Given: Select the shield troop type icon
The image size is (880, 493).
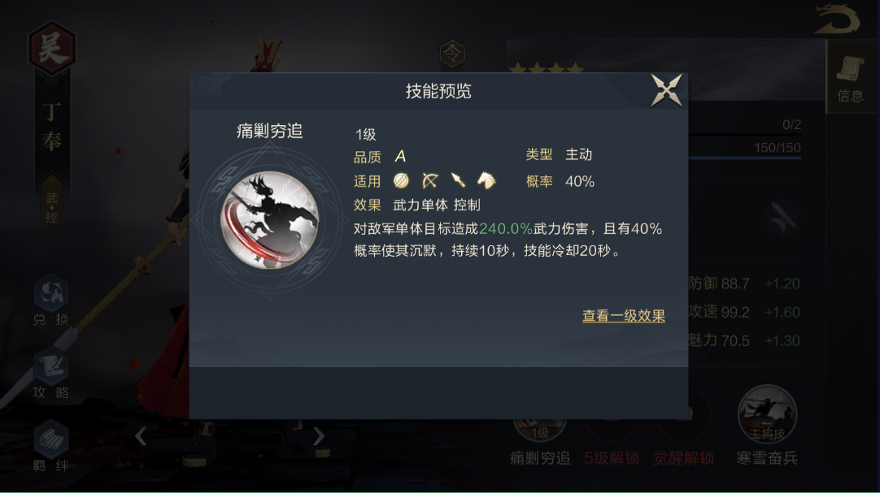Looking at the screenshot, I should (401, 180).
